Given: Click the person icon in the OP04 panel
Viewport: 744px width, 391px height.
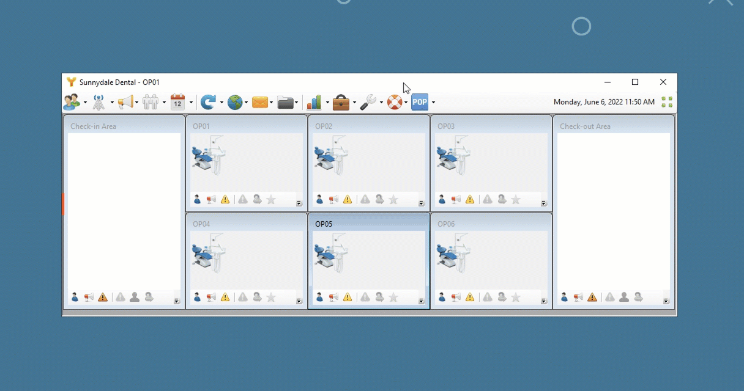Looking at the screenshot, I should (x=197, y=297).
